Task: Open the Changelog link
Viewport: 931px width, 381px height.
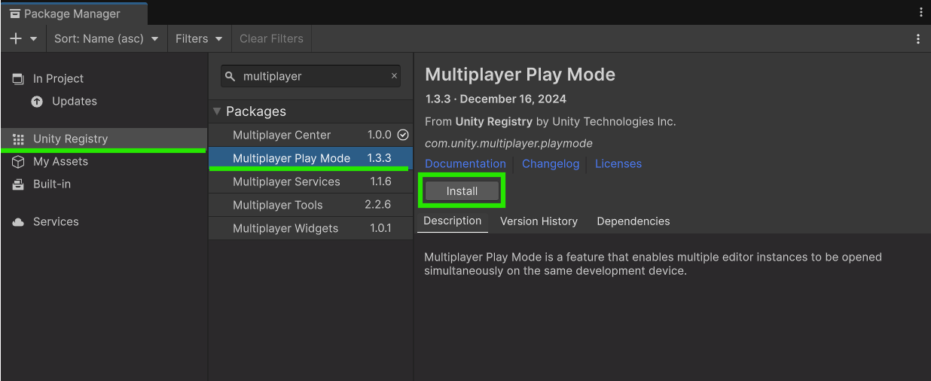Action: (x=551, y=163)
